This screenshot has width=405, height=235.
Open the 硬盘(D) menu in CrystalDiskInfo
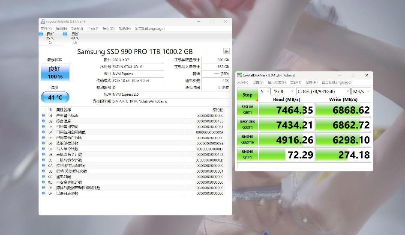[x=108, y=29]
